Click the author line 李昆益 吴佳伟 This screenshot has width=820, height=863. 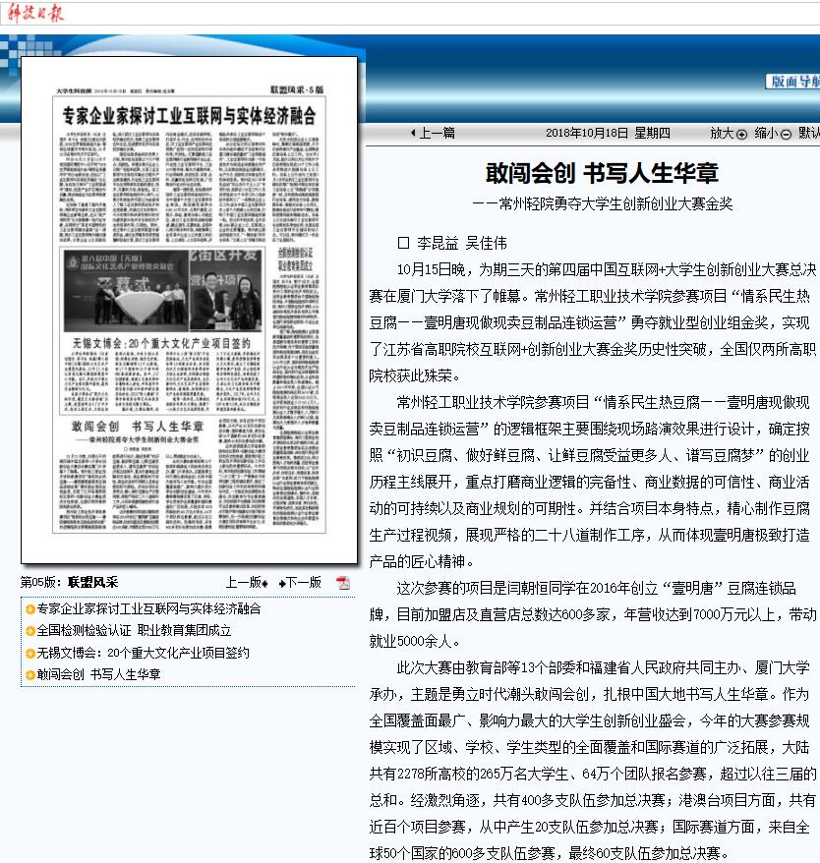(452, 243)
